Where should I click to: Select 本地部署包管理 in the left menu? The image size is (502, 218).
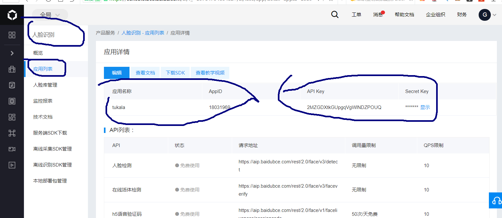50,181
